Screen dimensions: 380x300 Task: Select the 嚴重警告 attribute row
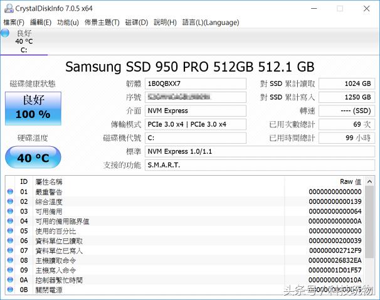pyautogui.click(x=185, y=192)
